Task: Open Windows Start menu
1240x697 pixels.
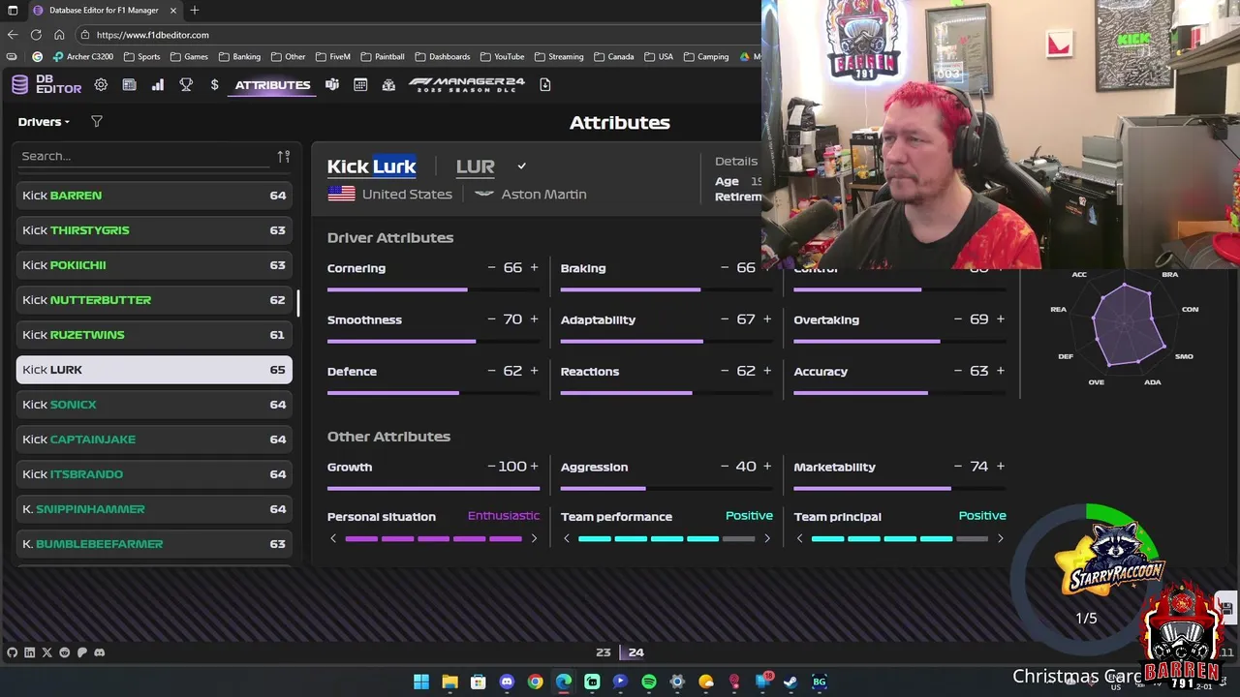Action: point(421,682)
